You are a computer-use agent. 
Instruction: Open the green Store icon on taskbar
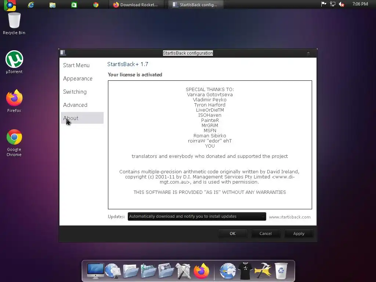point(74,5)
